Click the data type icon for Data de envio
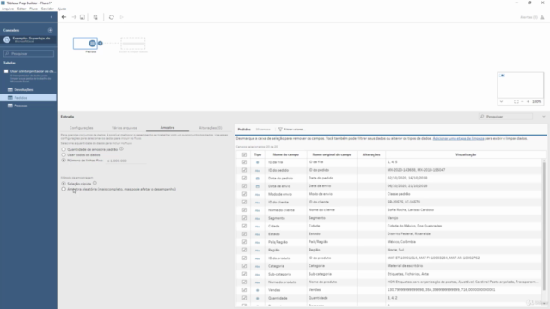 tap(258, 186)
